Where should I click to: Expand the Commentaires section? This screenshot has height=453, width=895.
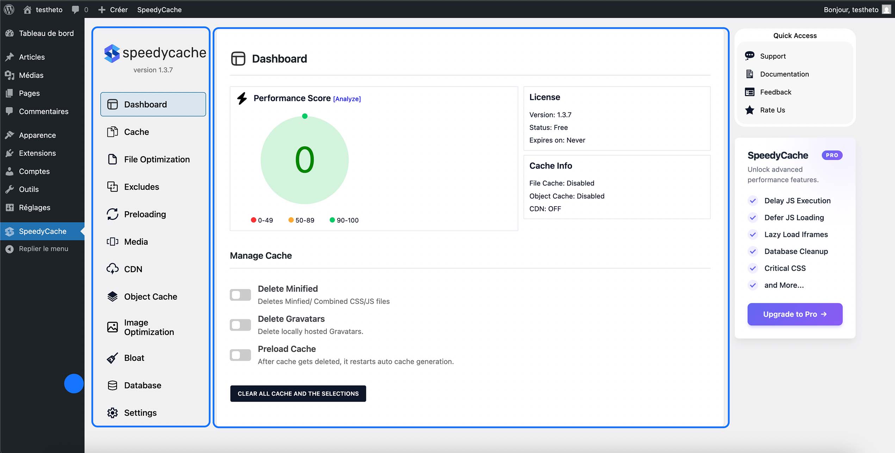pyautogui.click(x=44, y=111)
